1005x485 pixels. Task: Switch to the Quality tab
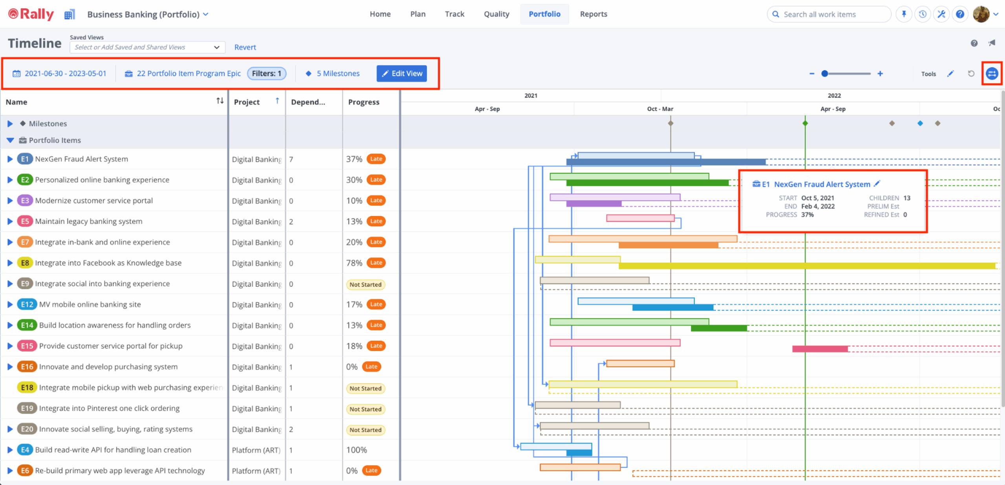pos(496,14)
